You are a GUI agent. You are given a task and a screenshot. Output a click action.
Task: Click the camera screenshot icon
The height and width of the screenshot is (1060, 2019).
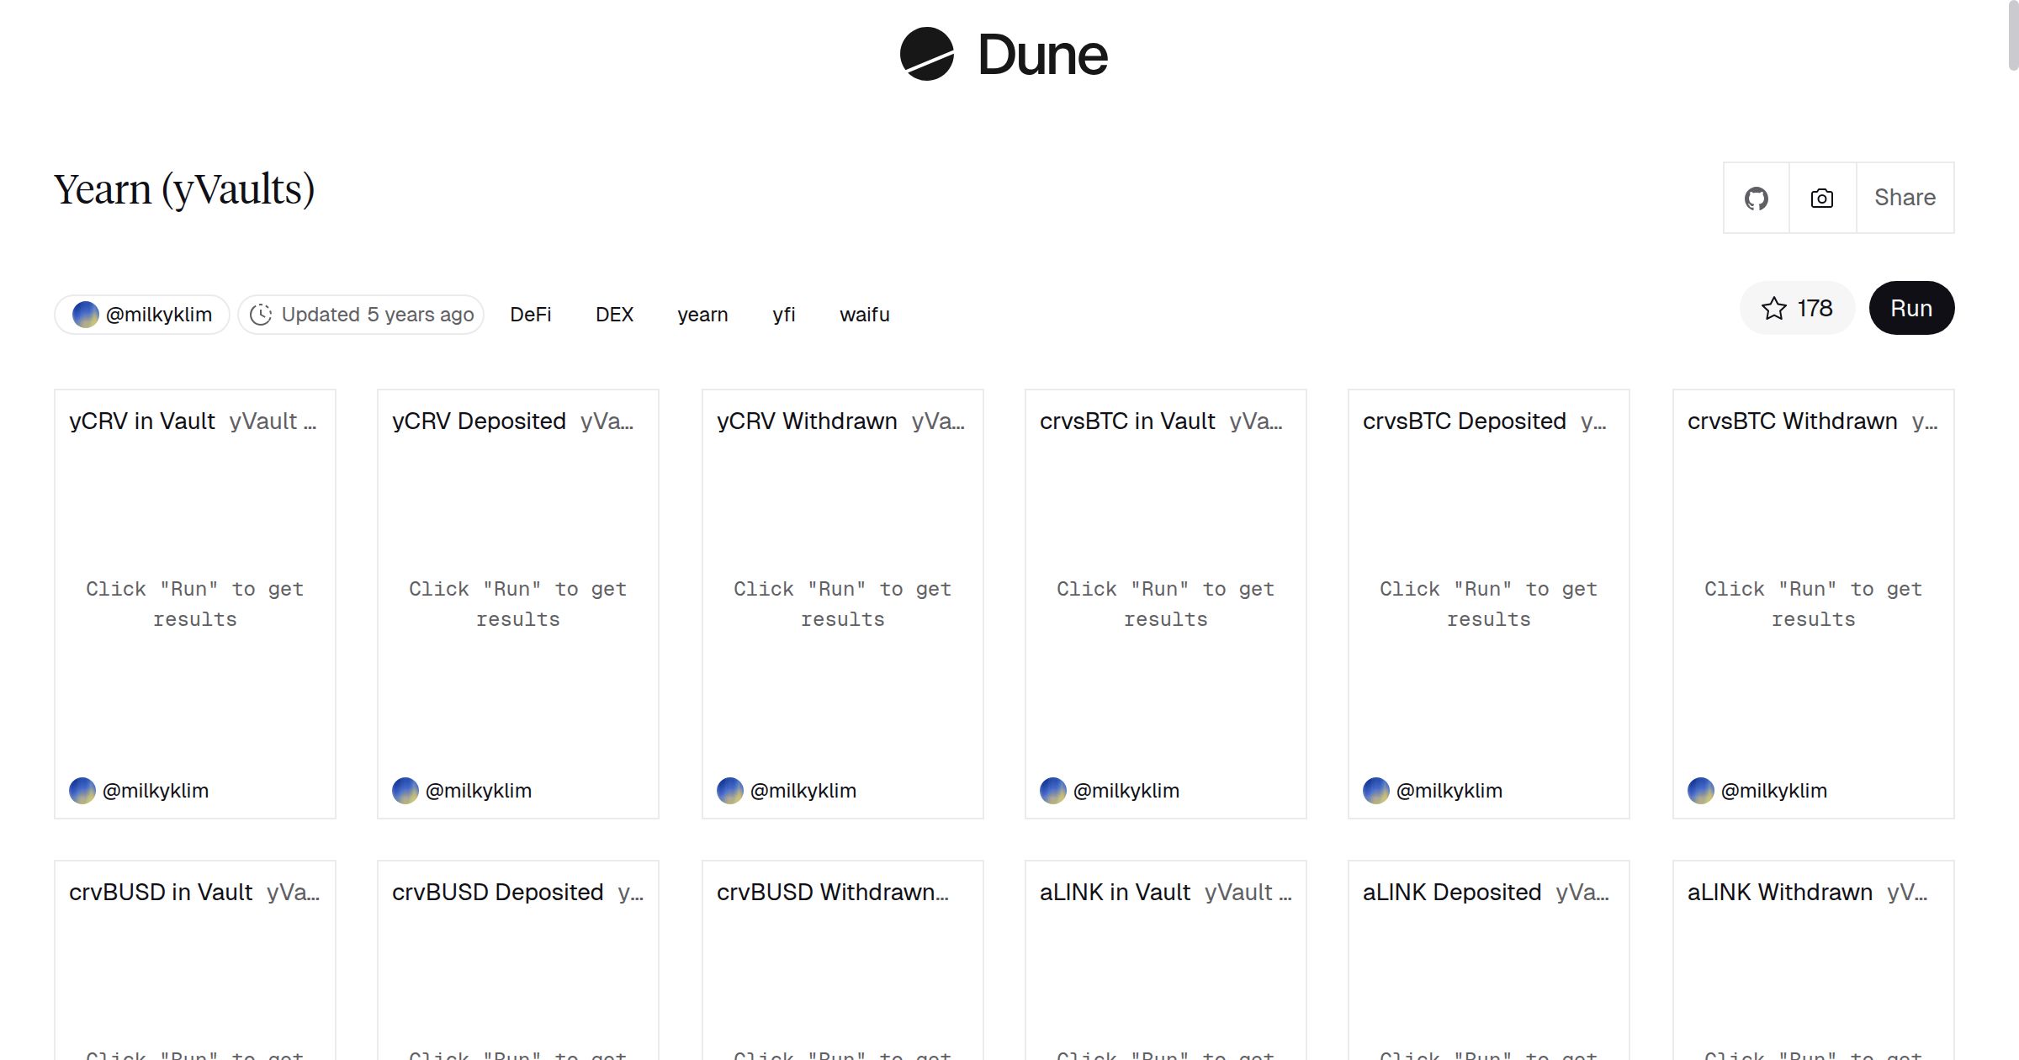(1821, 199)
